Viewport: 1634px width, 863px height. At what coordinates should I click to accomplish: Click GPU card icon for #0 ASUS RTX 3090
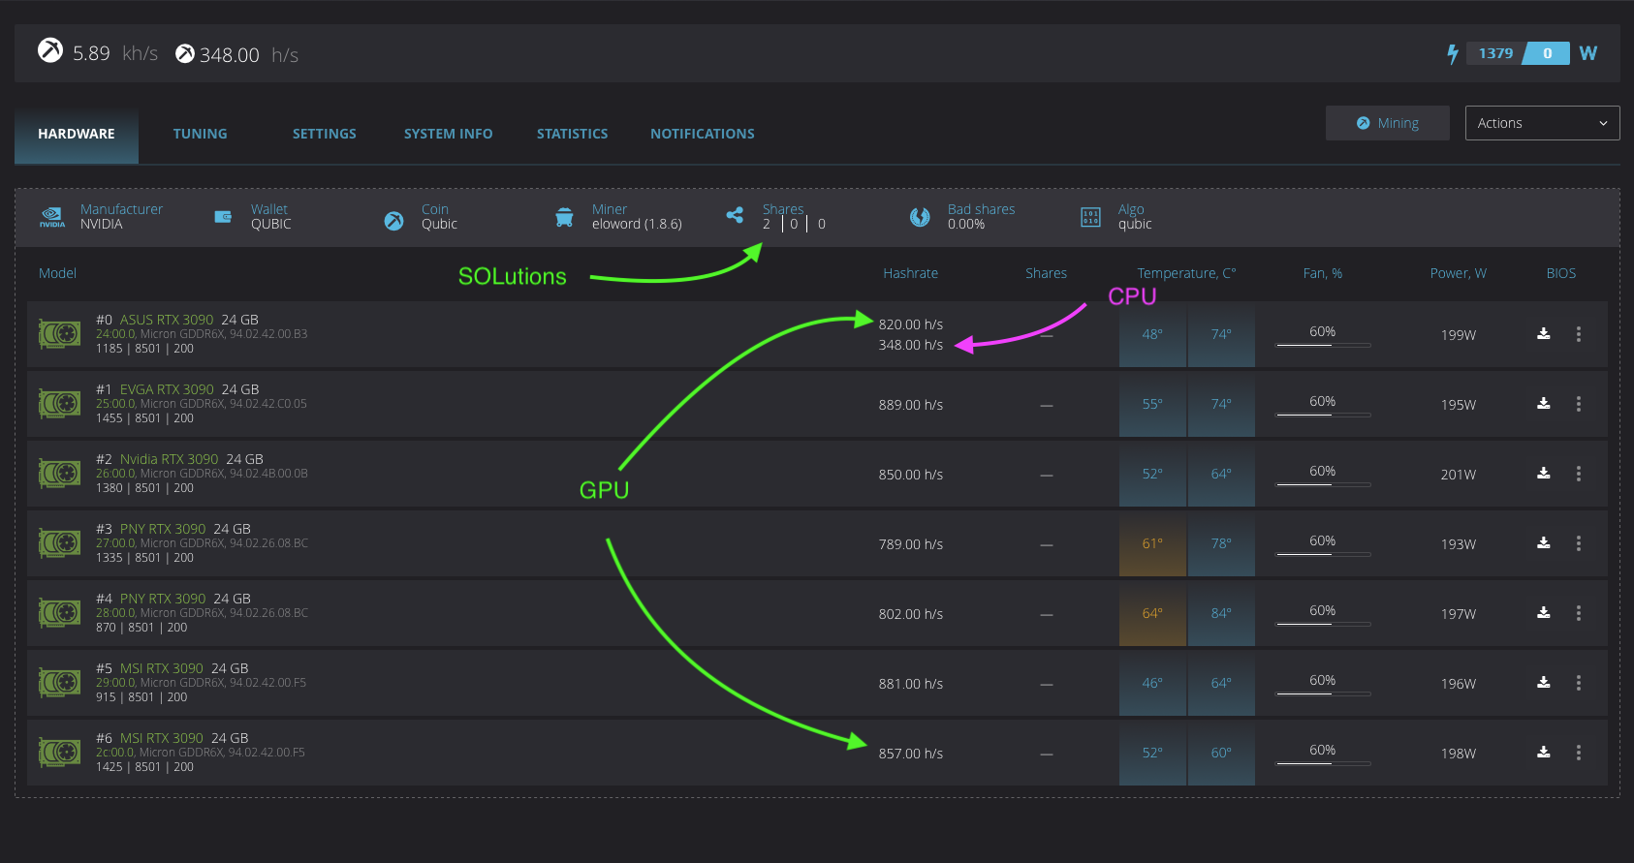(x=59, y=334)
